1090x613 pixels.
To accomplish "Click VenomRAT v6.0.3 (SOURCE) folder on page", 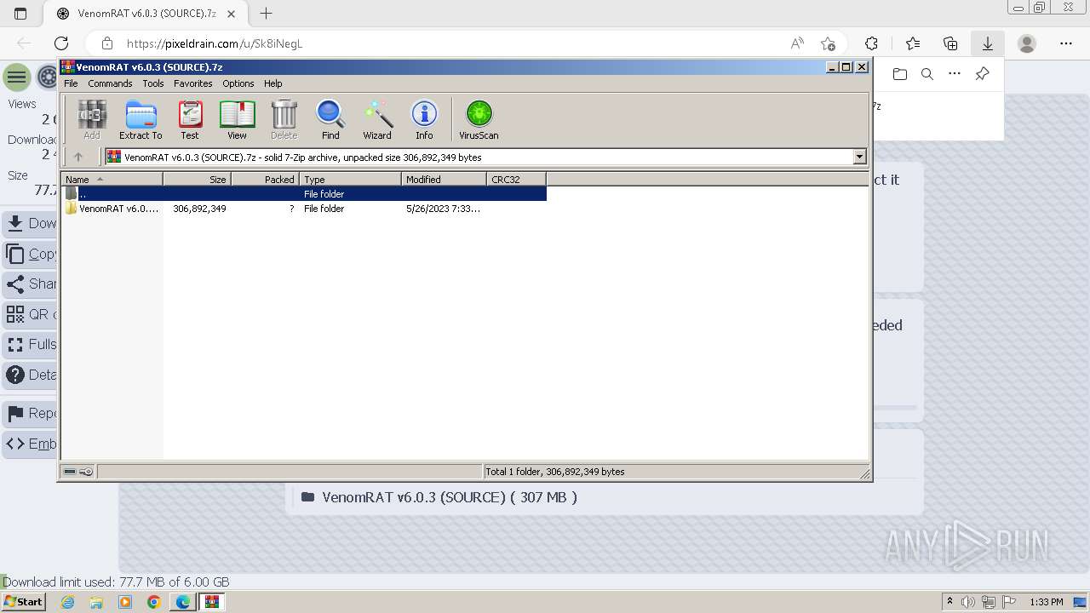I will [439, 497].
